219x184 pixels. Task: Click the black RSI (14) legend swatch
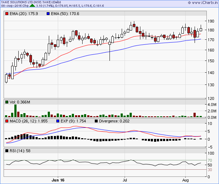7,151
